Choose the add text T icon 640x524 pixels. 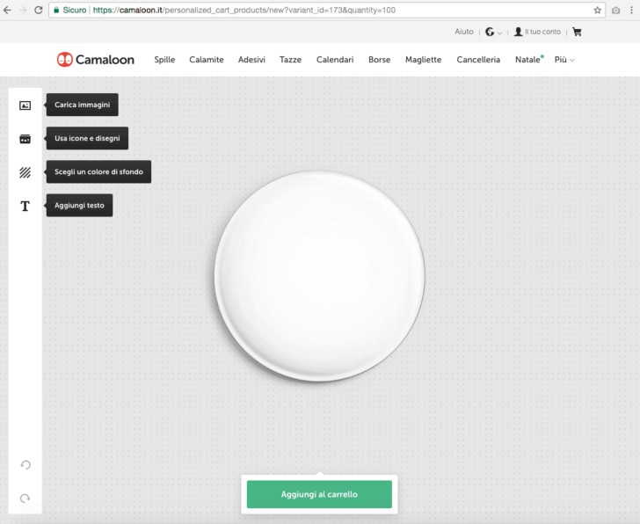click(25, 206)
